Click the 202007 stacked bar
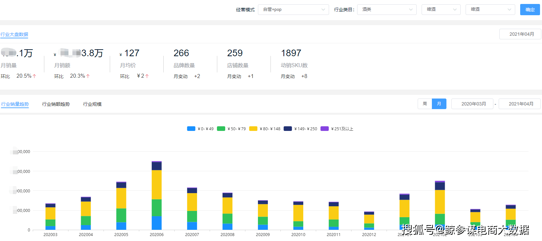The height and width of the screenshot is (241, 542). [192, 209]
